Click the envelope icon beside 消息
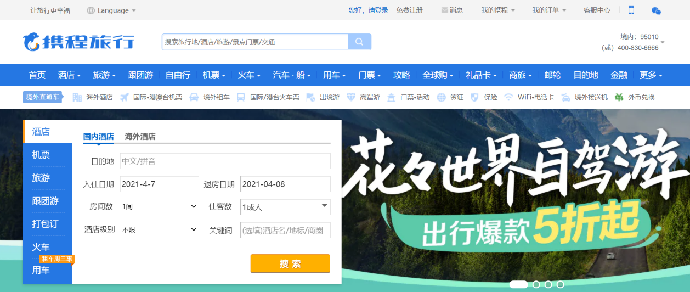The height and width of the screenshot is (292, 690). pyautogui.click(x=444, y=10)
